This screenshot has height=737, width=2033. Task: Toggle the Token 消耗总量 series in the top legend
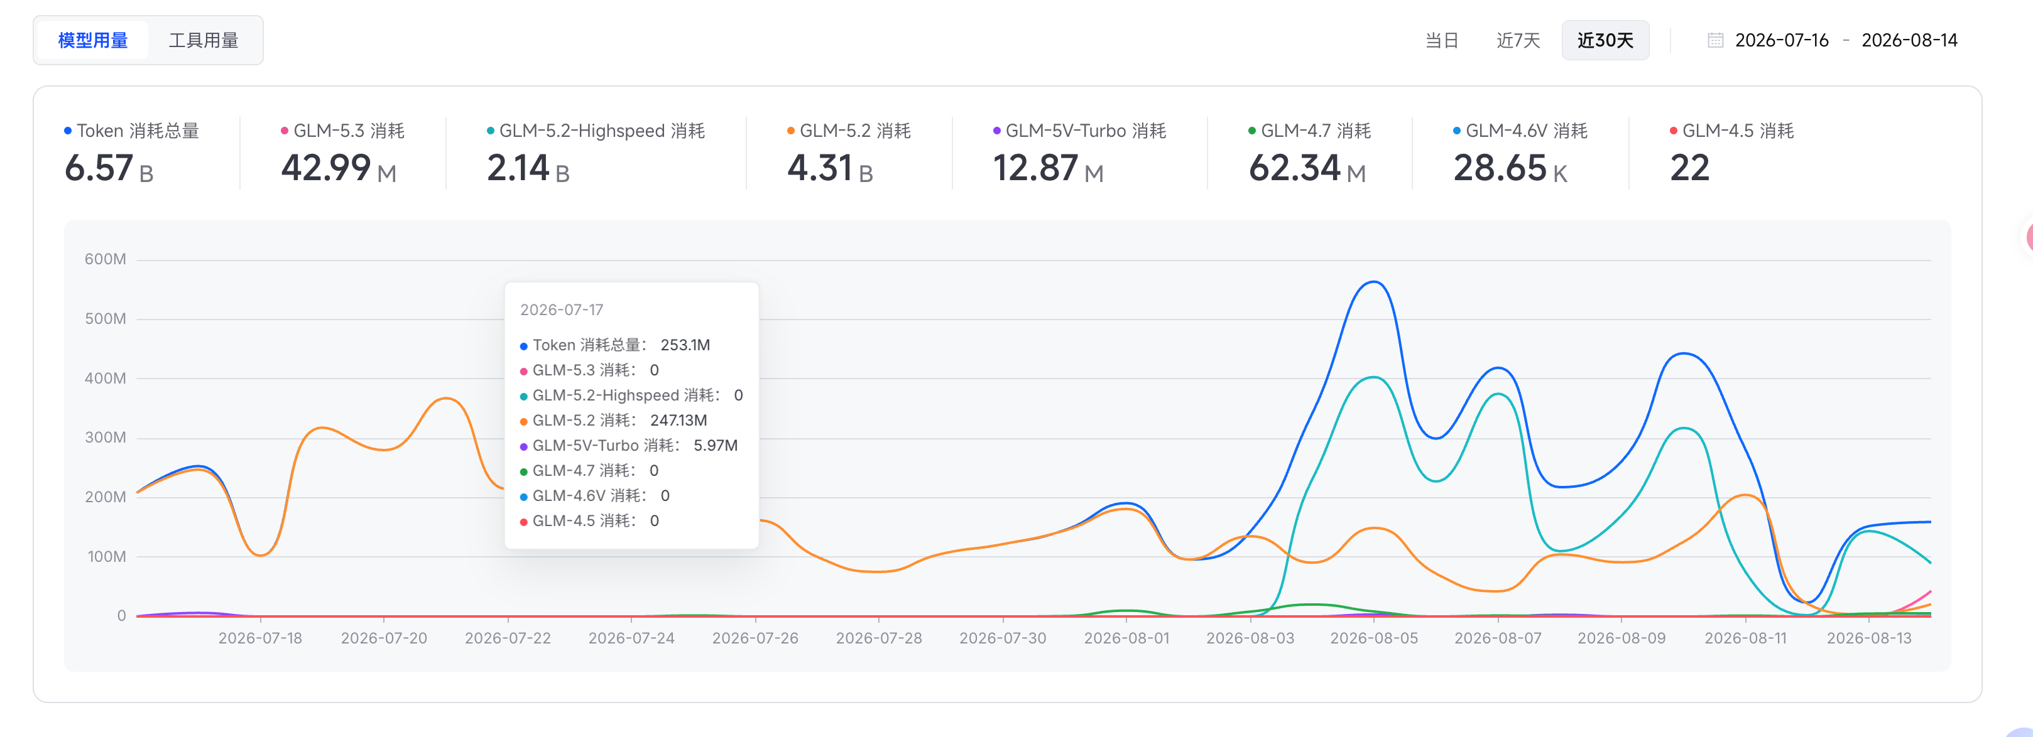coord(132,131)
